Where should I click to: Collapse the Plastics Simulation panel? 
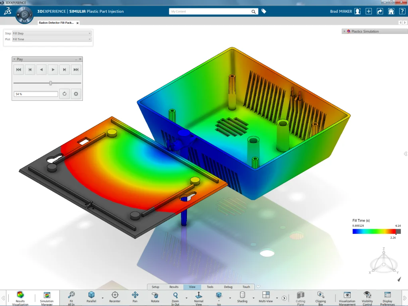tap(344, 31)
